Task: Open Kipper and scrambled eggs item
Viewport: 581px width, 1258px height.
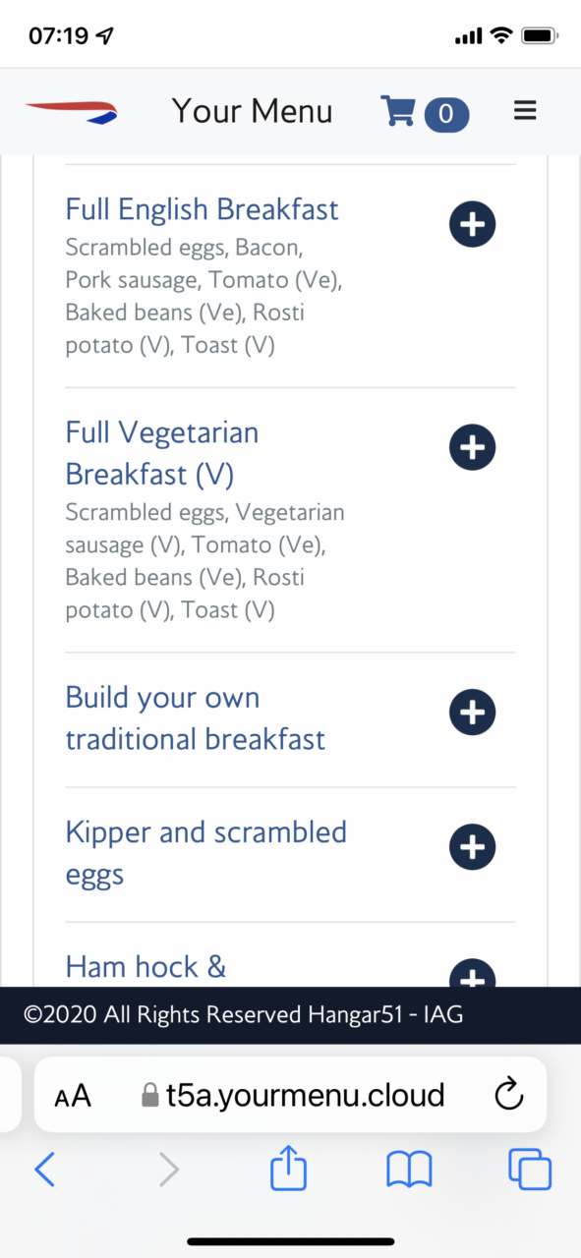Action: (205, 853)
